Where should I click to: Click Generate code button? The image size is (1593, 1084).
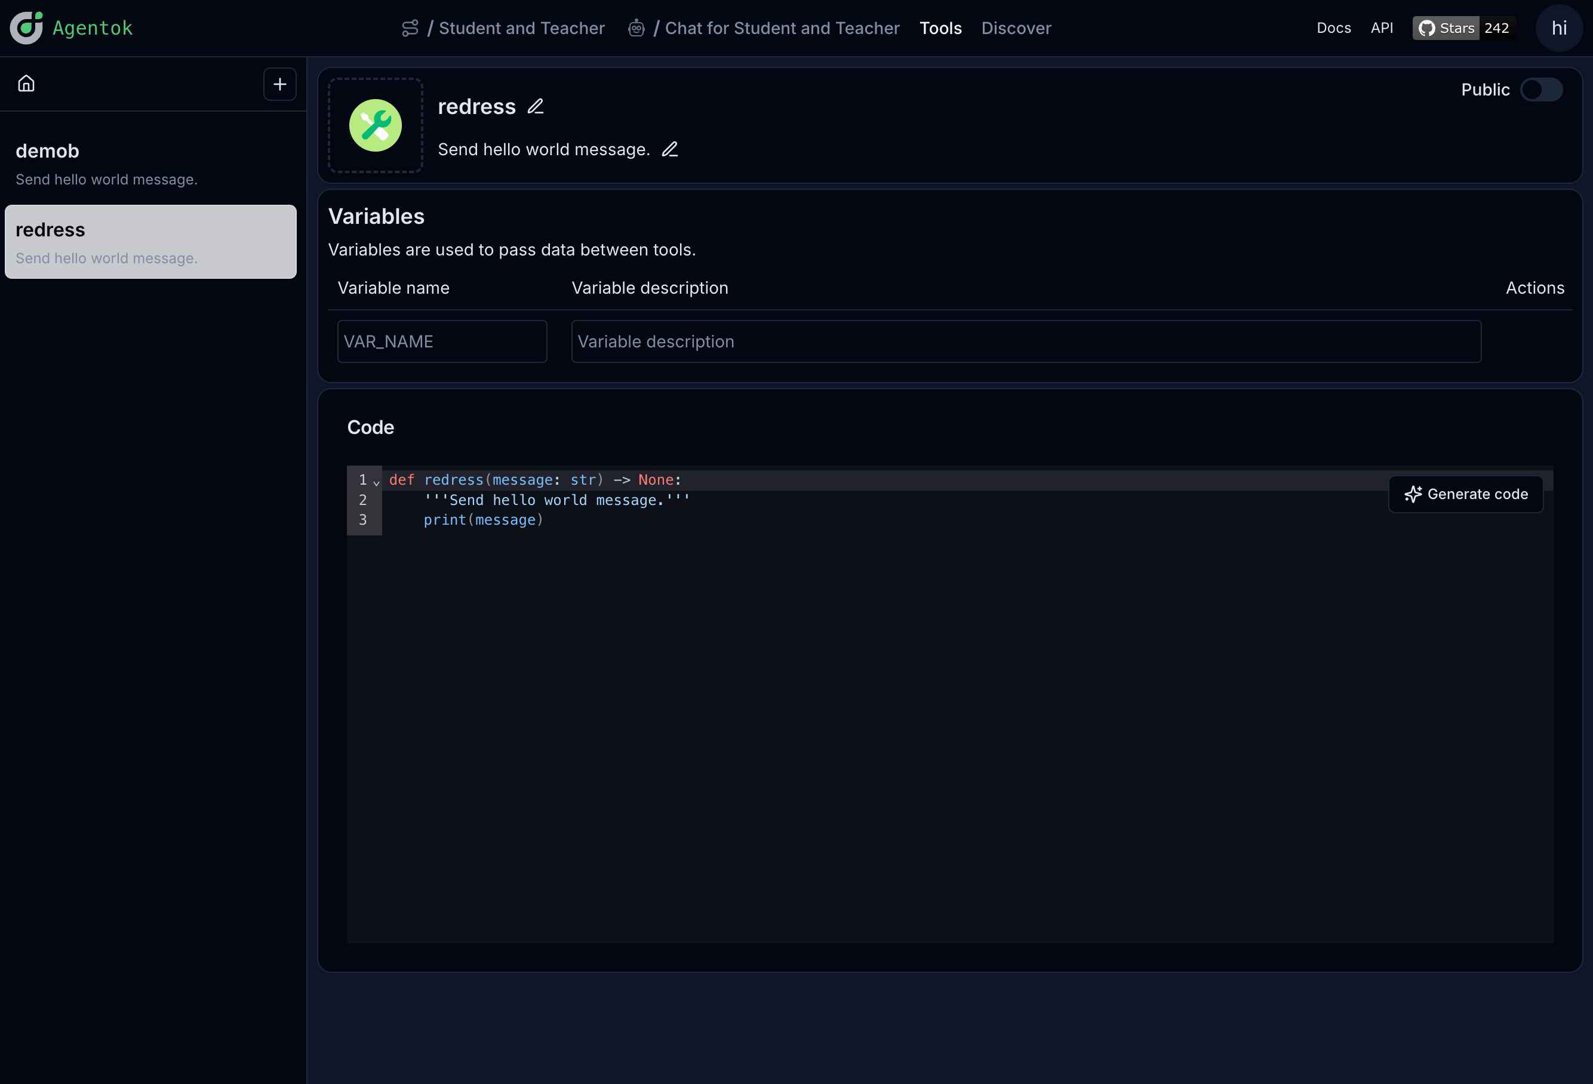(1465, 494)
